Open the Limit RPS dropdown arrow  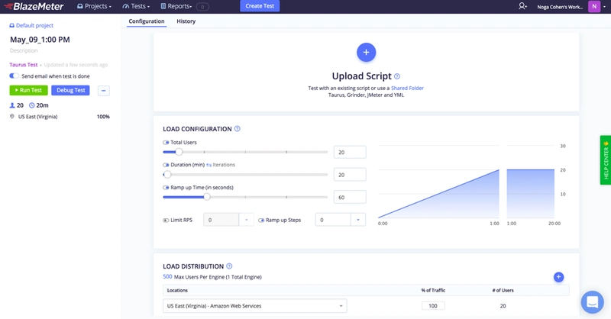246,220
